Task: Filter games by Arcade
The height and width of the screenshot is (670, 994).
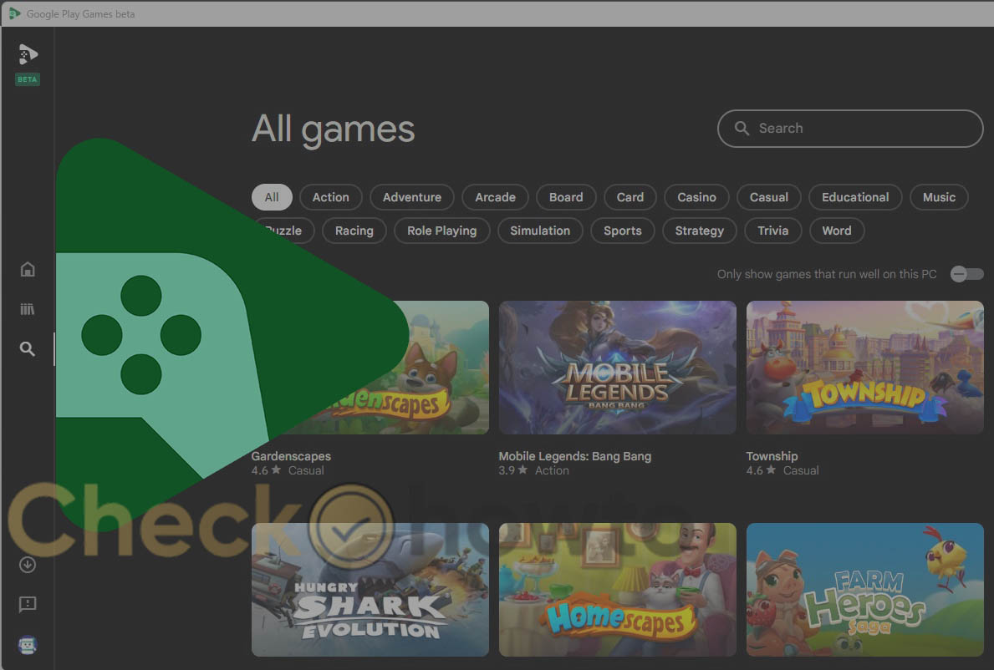Action: click(x=495, y=197)
